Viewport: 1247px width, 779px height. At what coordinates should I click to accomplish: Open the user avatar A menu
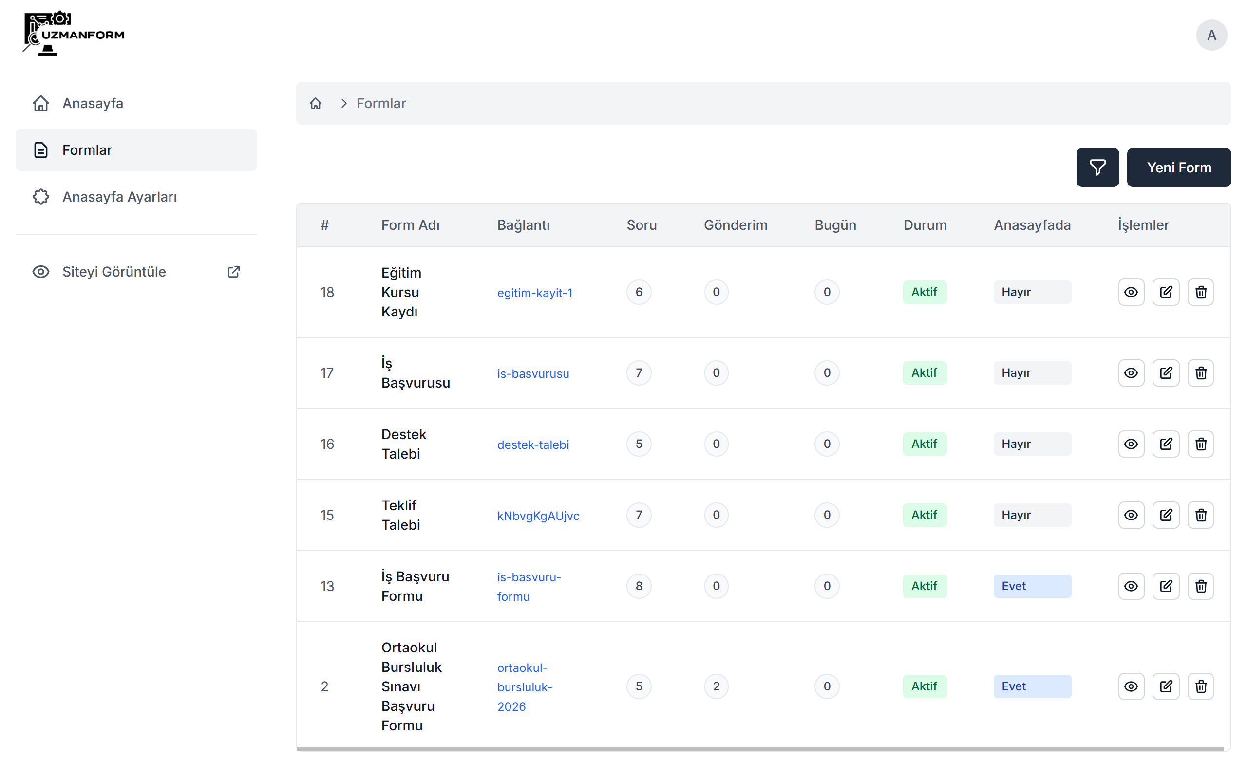(x=1211, y=35)
